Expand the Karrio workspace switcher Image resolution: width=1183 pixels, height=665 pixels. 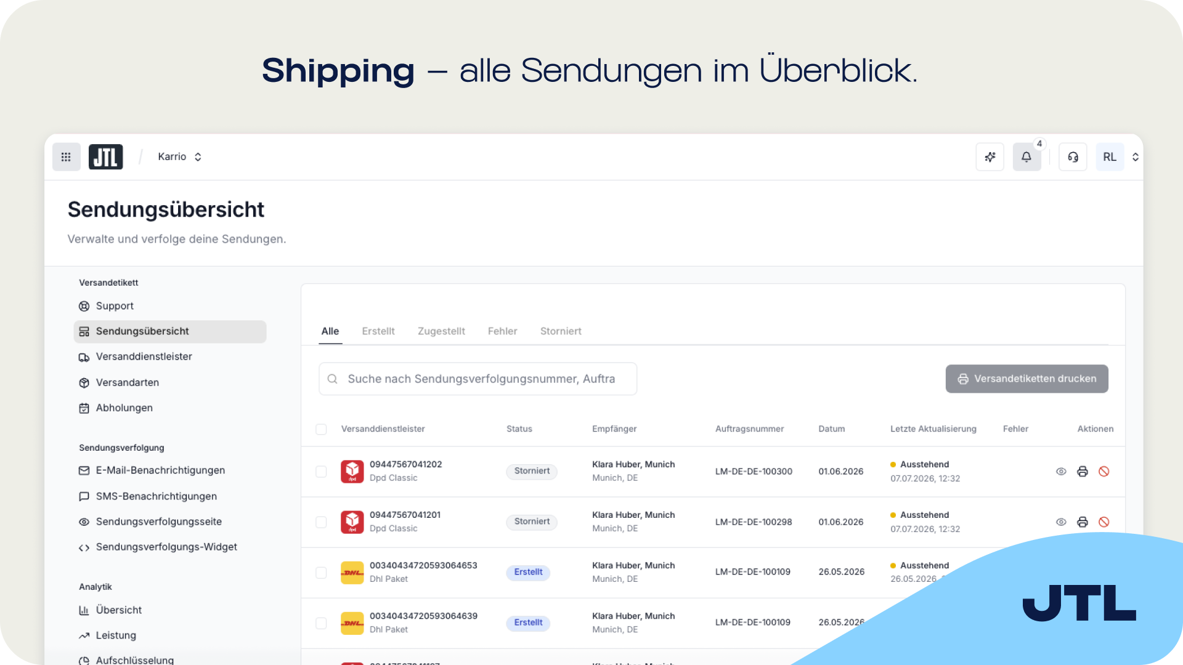click(180, 157)
